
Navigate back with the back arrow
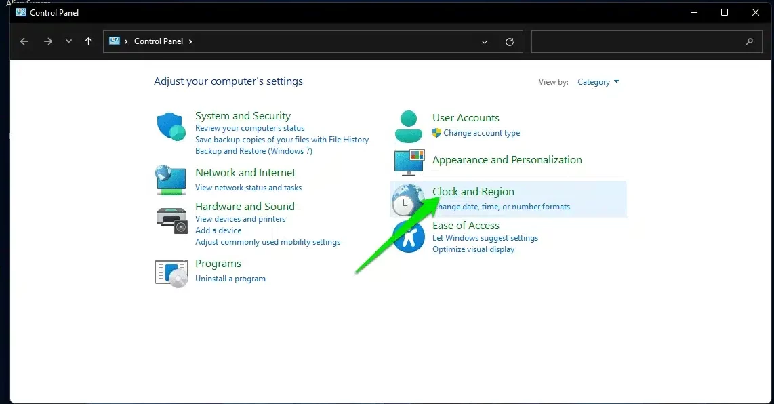tap(24, 41)
